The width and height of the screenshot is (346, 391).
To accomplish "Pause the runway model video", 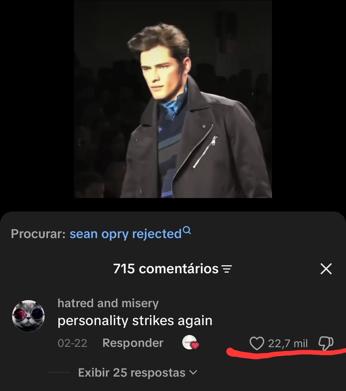I will point(173,99).
